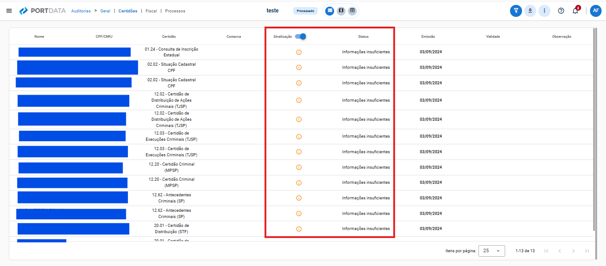Viewport: 606px width, 266px height.
Task: Go to the first page
Action: (546, 251)
